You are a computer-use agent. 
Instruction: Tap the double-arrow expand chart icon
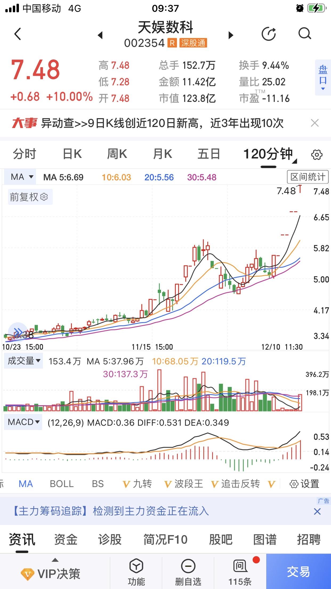pyautogui.click(x=18, y=332)
